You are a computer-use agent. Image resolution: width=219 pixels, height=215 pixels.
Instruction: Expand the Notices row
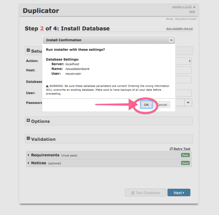pos(29,163)
